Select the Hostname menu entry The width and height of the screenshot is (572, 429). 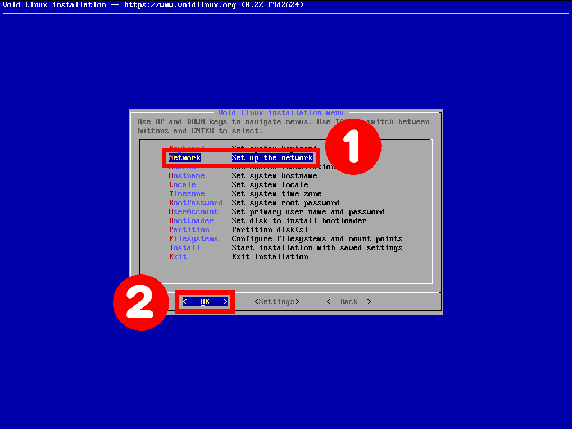click(x=187, y=175)
